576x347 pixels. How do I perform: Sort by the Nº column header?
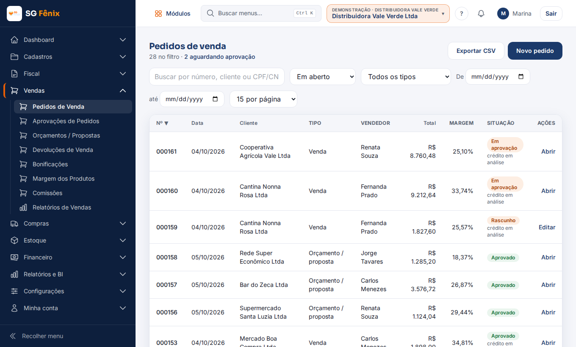162,123
